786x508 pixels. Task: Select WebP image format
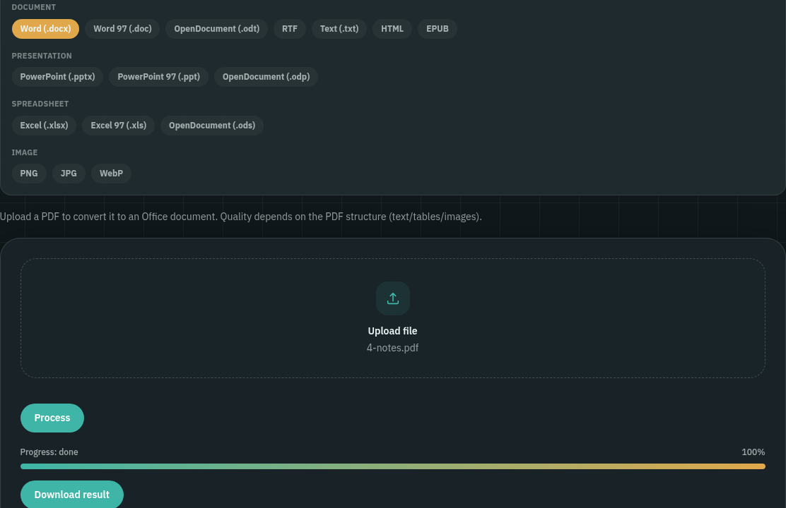[x=111, y=174]
